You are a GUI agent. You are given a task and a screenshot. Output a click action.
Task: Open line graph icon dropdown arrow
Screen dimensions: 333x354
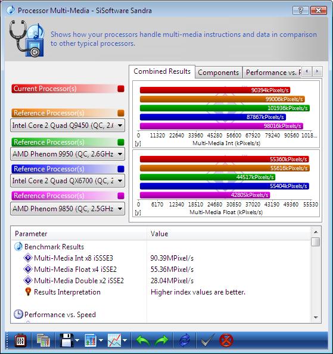[125, 340]
